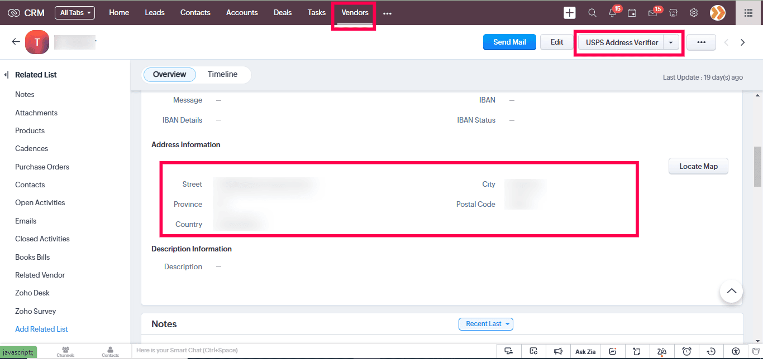Open the Tasks tab
The image size is (763, 359).
click(x=317, y=12)
